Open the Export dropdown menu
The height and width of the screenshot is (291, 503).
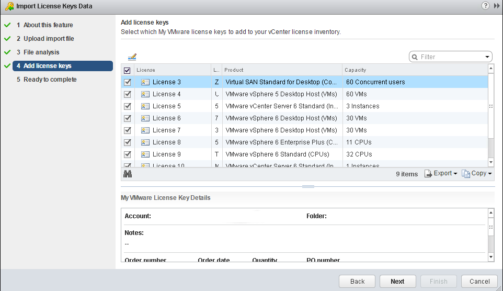441,173
